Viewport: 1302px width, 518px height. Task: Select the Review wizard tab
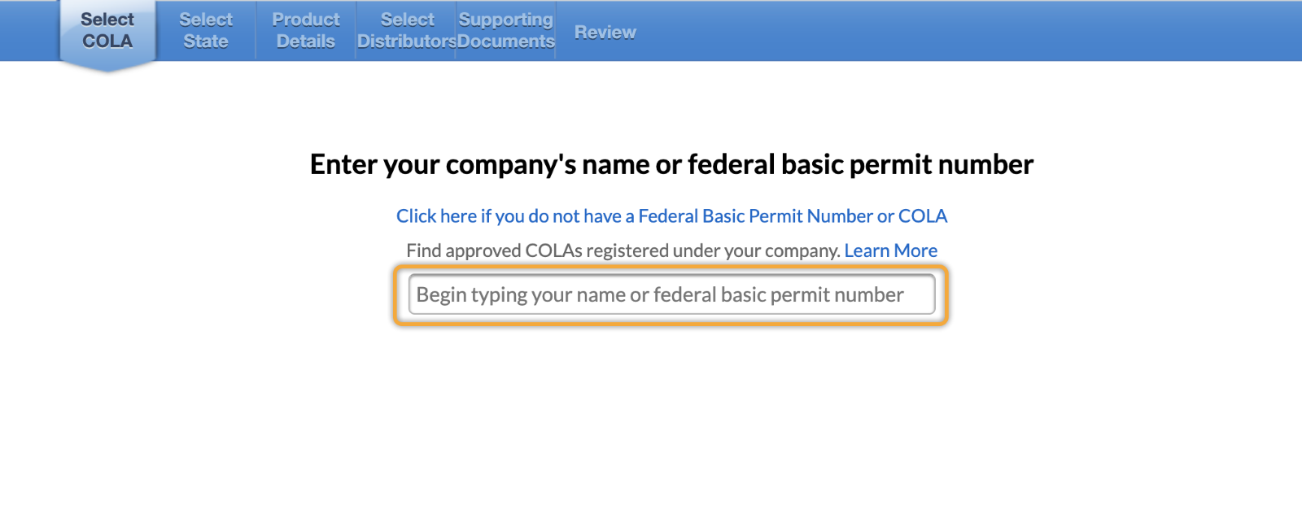coord(604,32)
